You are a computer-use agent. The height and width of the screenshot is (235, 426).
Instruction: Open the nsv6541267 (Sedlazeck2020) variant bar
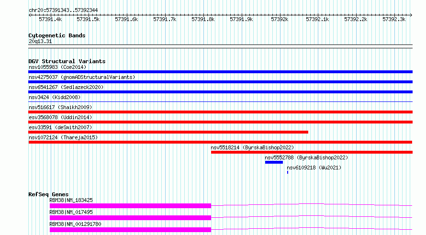(220, 92)
